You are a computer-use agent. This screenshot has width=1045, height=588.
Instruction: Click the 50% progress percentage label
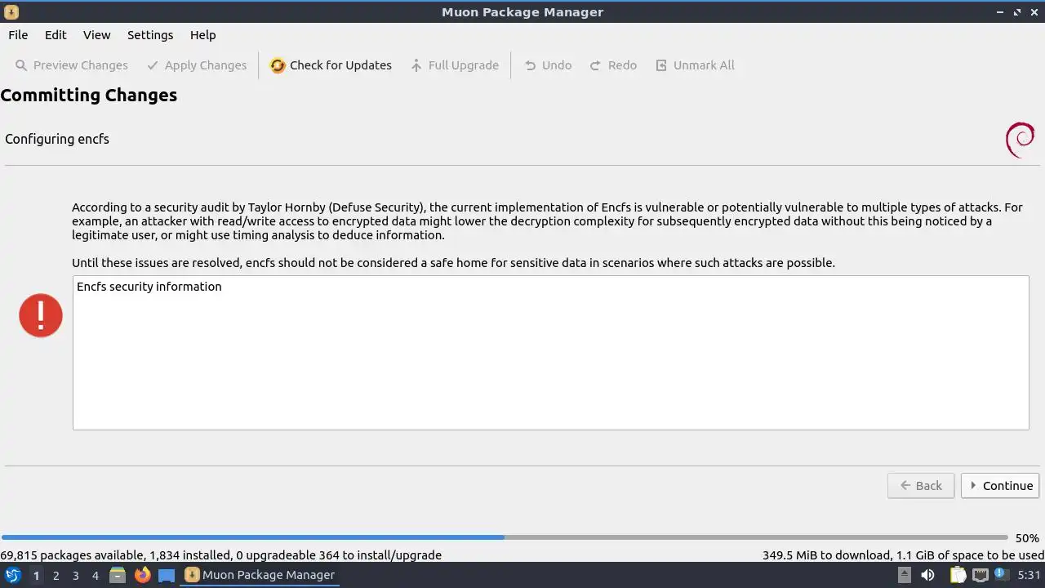[1027, 538]
